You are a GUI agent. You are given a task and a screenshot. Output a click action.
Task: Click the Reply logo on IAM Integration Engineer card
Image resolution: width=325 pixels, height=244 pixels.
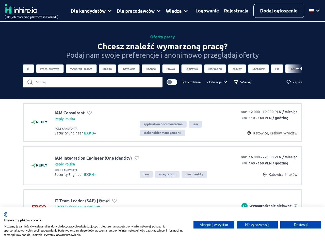coord(39,165)
